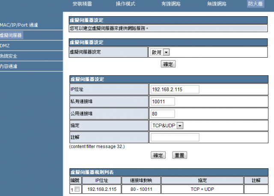Open the DMZ sidebar page
This screenshot has width=274, height=196.
(x=5, y=46)
